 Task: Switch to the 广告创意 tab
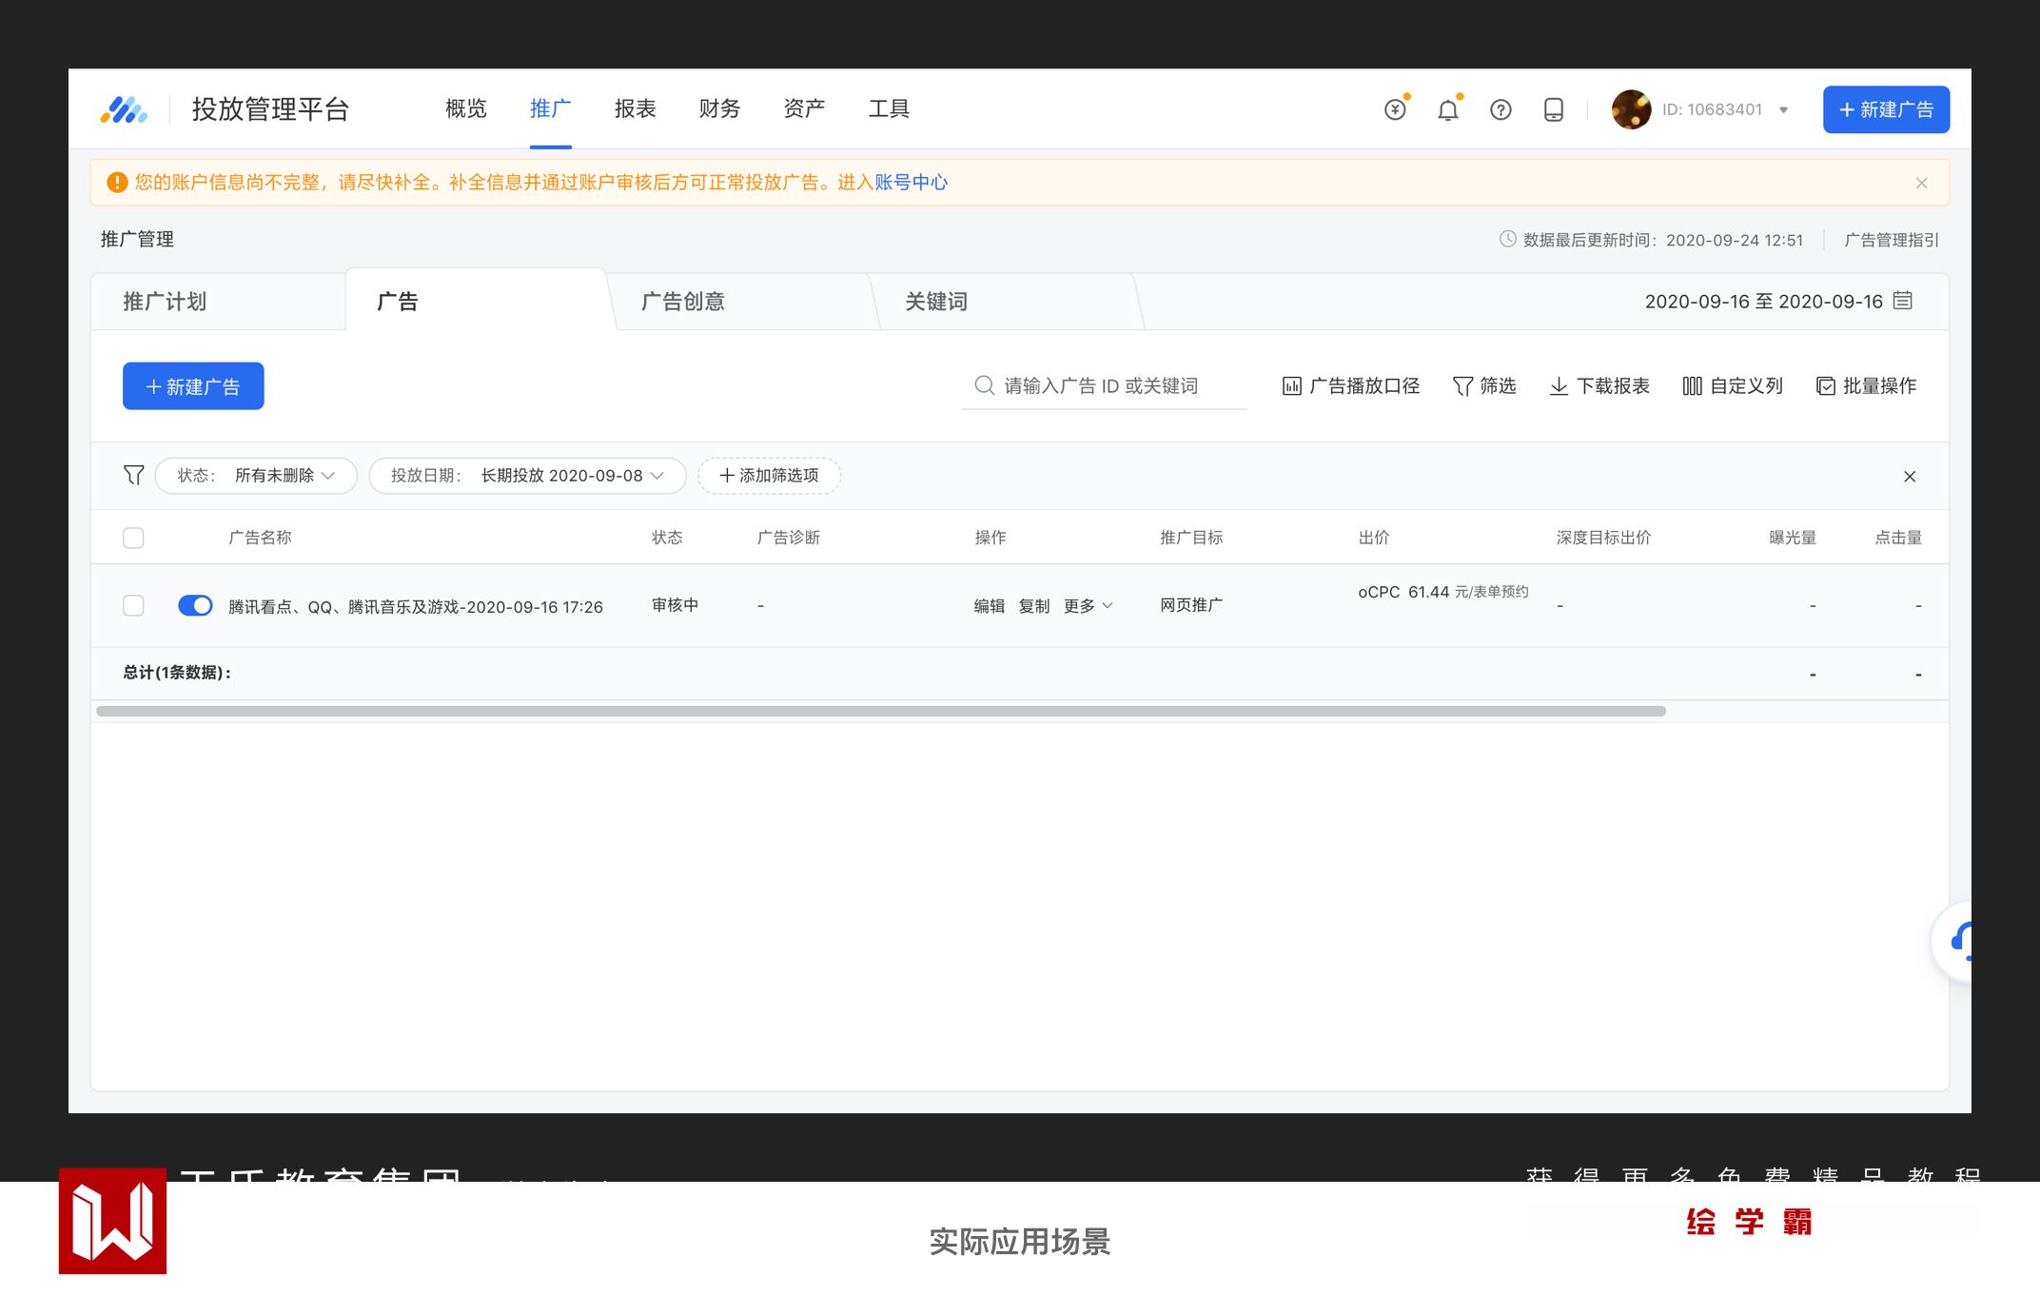[682, 302]
